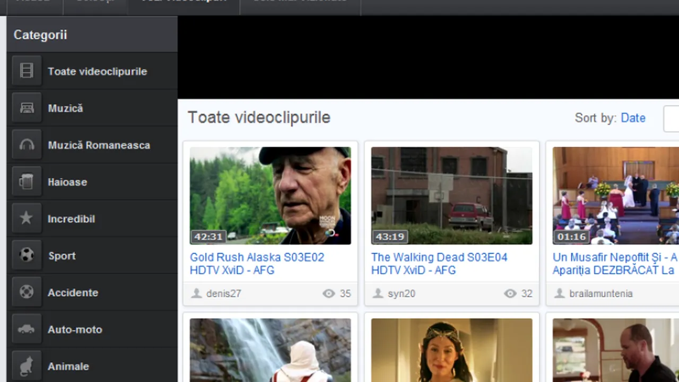Open the beer mug icon for Haioase
This screenshot has width=679, height=382.
click(x=27, y=182)
